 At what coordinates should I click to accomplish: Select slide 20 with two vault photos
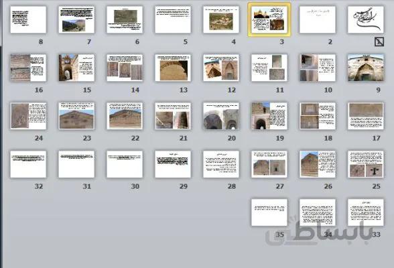point(221,116)
